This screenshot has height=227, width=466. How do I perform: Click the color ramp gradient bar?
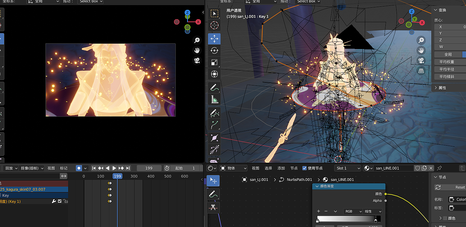pos(349,219)
